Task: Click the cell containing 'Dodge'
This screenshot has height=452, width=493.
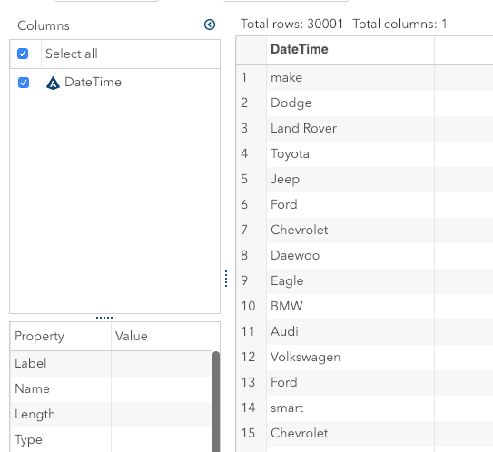Action: [x=350, y=103]
